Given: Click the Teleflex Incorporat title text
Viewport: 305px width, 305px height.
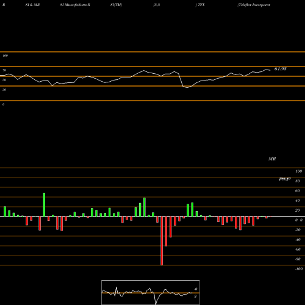Looking at the screenshot, I should [x=254, y=5].
